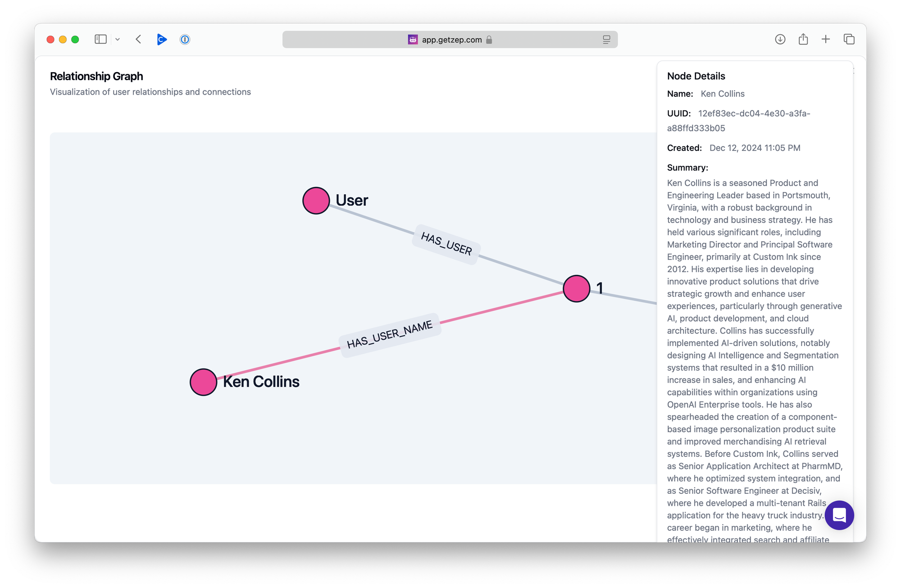
Task: Open the sidebar dropdown chevron
Action: tap(118, 40)
